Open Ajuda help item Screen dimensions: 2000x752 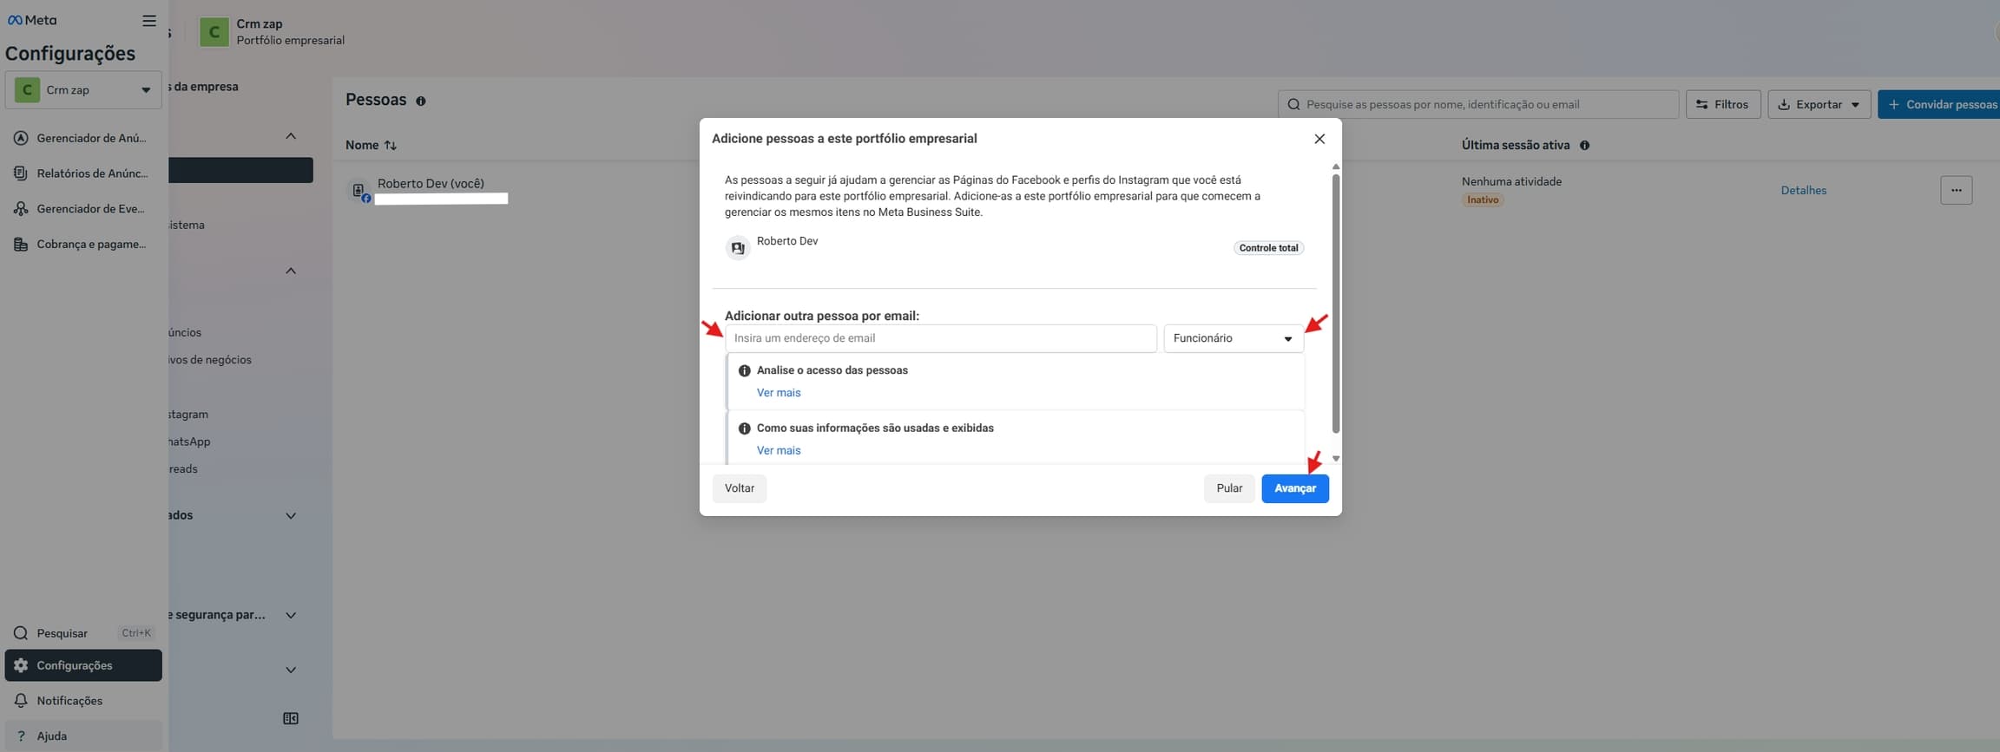[x=83, y=736]
